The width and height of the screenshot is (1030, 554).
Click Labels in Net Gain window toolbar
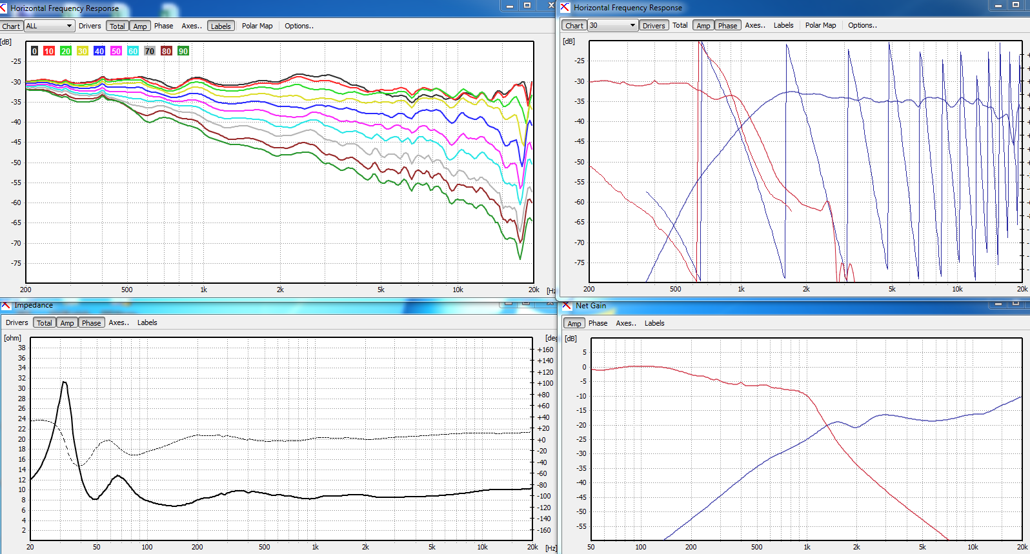[x=654, y=323]
